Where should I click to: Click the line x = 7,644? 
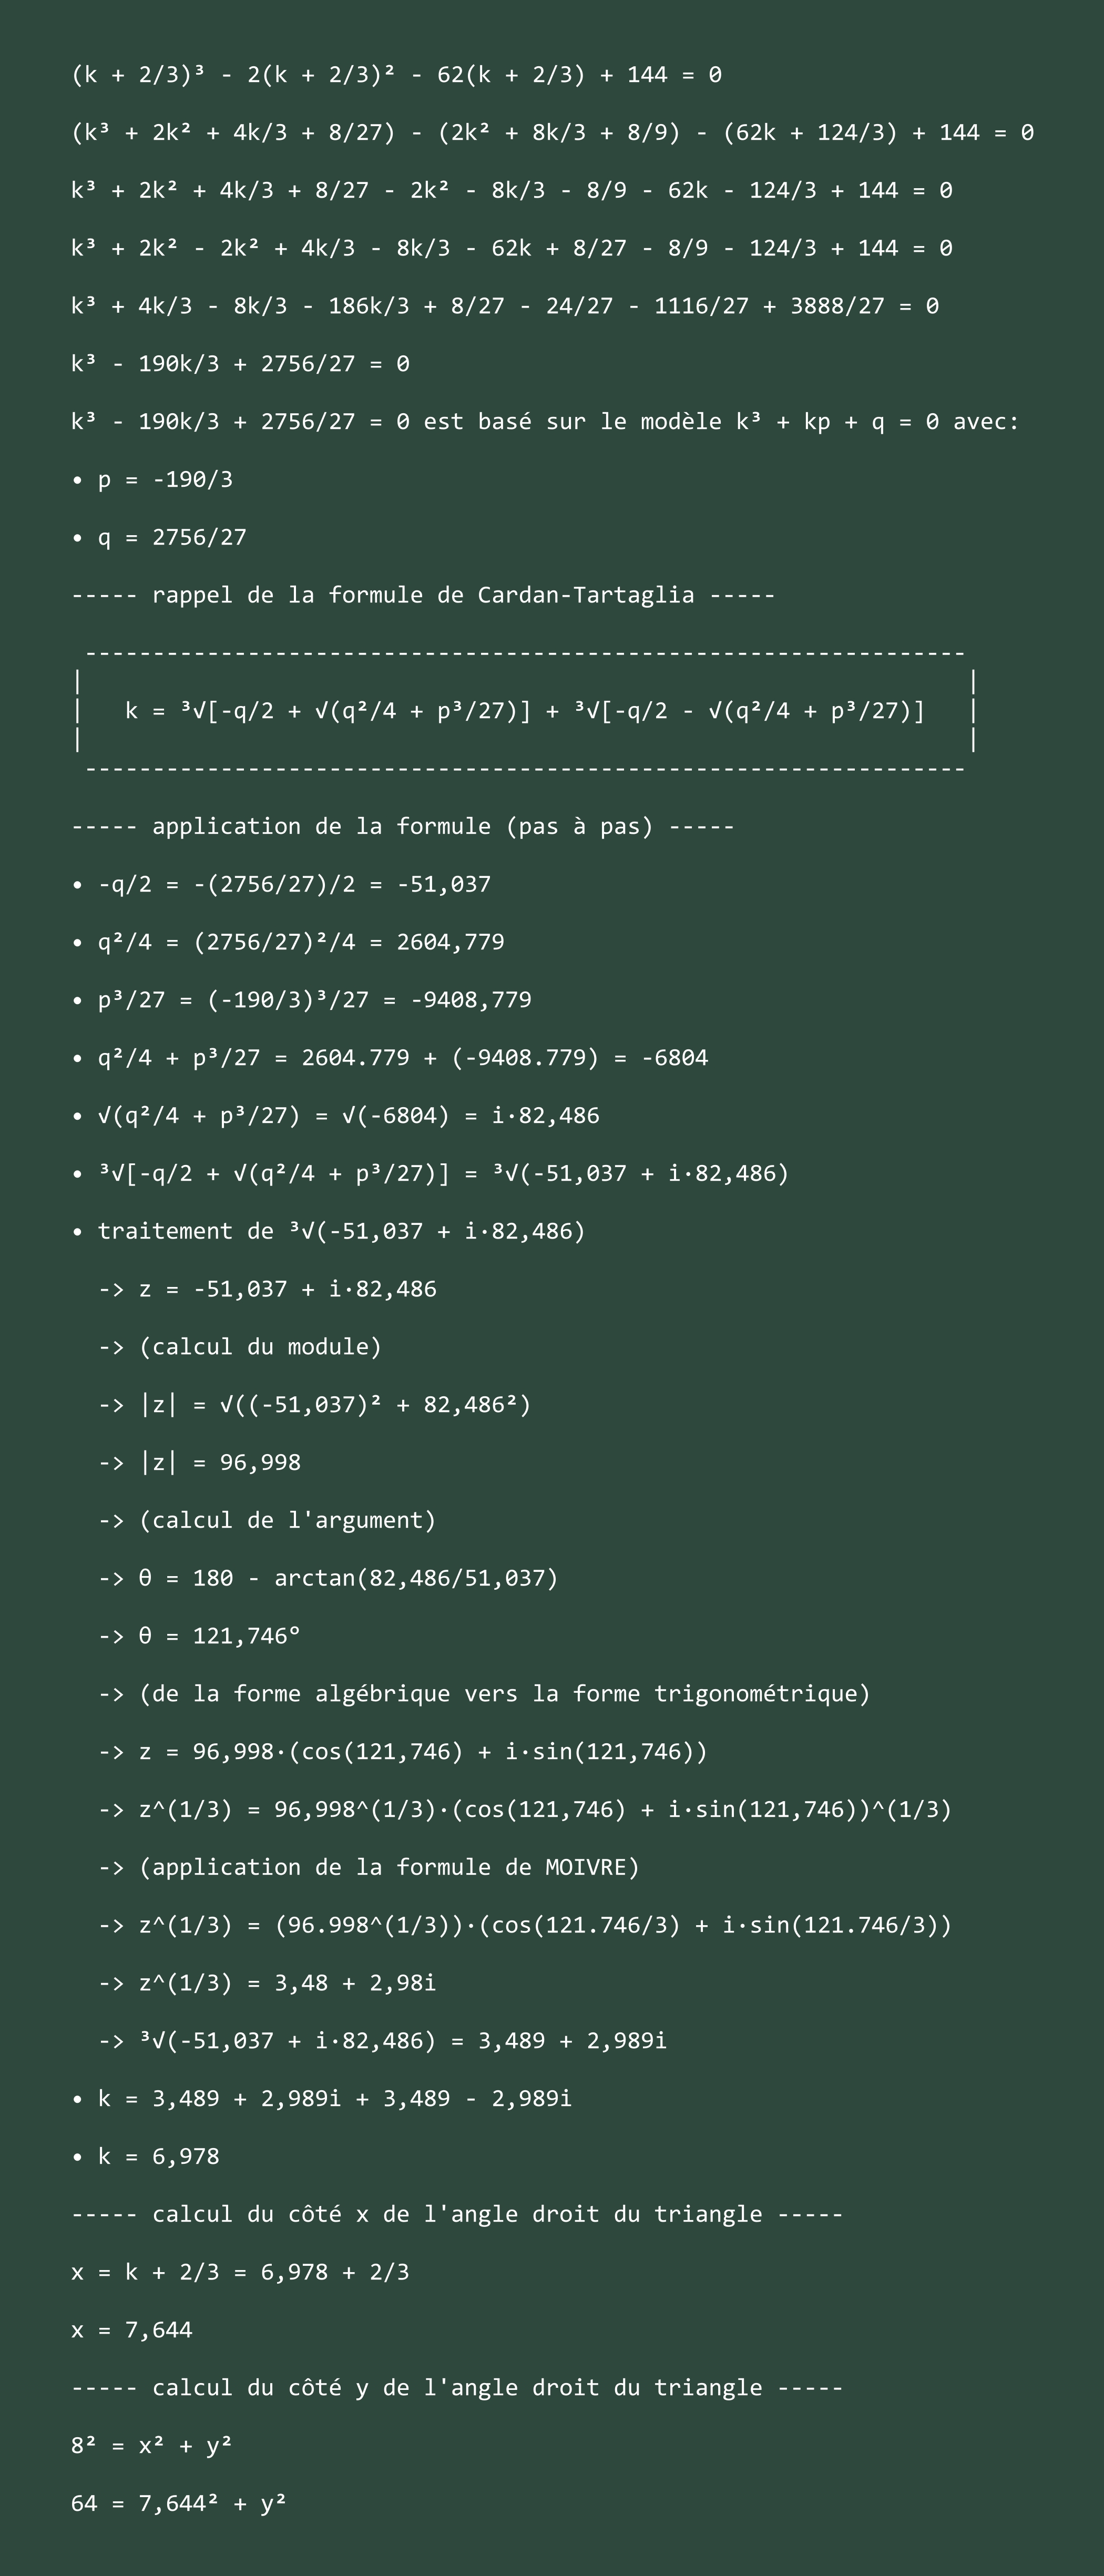coord(132,2330)
